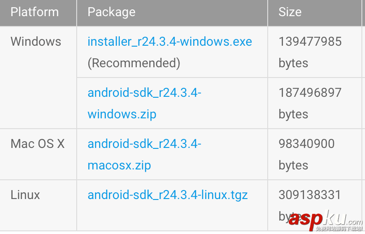The image size is (365, 234).
Task: Click the Linux platform cell
Action: coord(25,195)
